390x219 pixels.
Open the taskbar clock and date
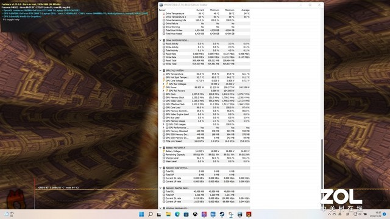point(375,214)
